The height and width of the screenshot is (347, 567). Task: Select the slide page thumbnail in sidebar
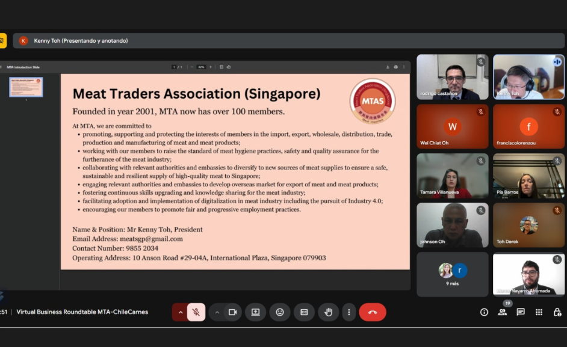coord(26,87)
